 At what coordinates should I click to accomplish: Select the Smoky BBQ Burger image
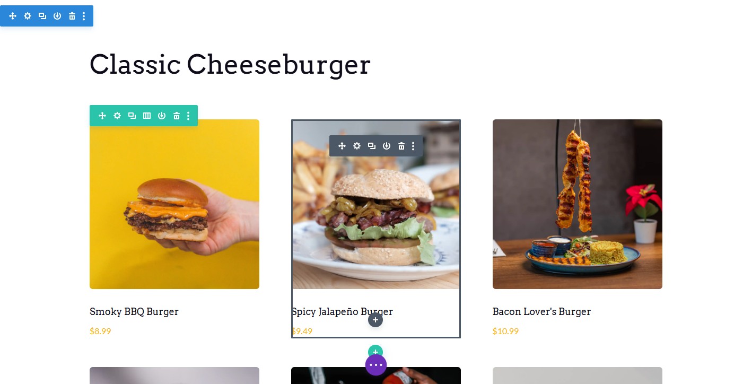(x=174, y=204)
